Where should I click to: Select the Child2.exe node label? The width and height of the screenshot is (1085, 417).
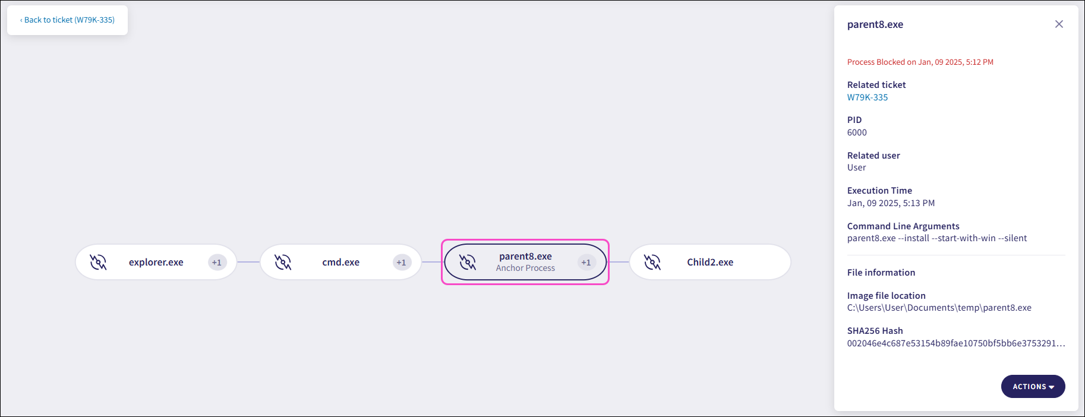pos(710,262)
